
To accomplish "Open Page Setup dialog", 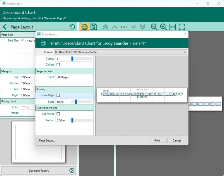I will coord(47,141).
